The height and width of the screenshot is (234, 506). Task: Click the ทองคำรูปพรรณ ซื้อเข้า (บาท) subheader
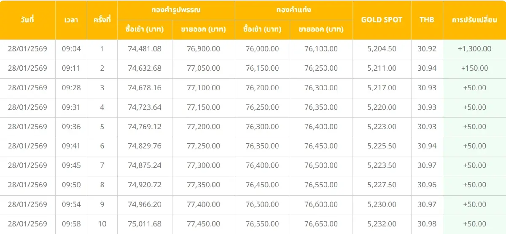(x=145, y=30)
